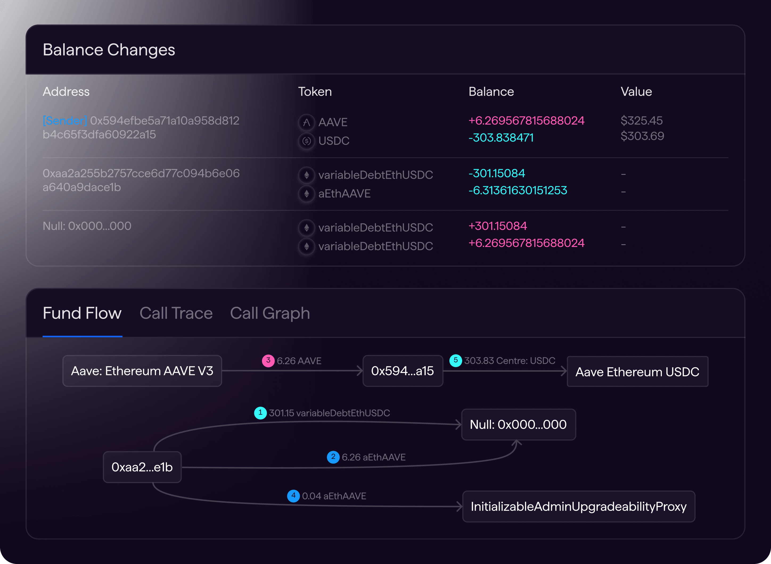The width and height of the screenshot is (771, 564).
Task: Click the 0.04 aEthAAVE flow label
Action: 334,496
